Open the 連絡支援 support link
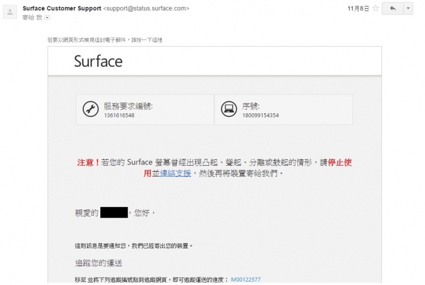Viewport: 425px width, 285px height. [175, 173]
